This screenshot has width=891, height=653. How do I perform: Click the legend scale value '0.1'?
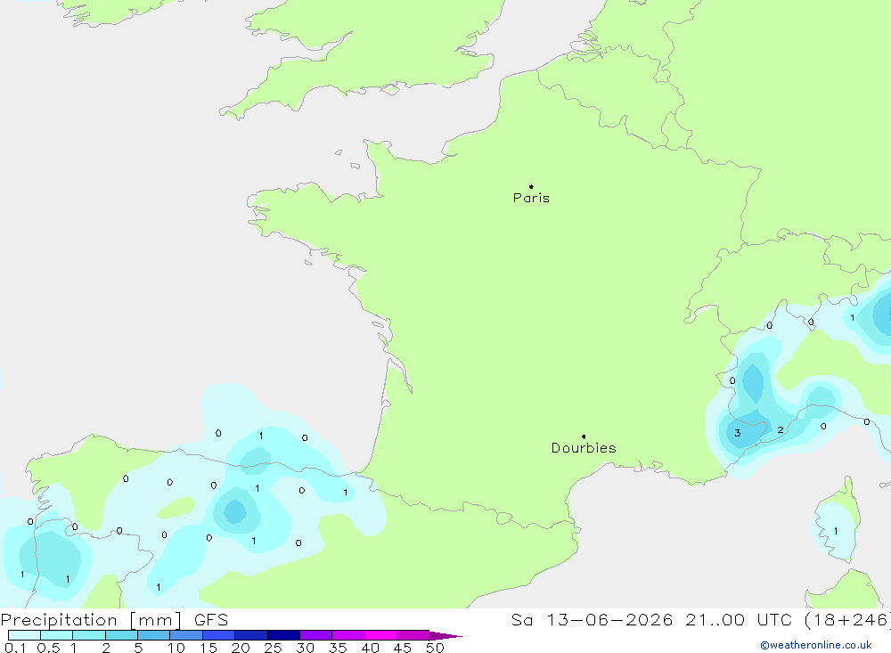(x=15, y=648)
